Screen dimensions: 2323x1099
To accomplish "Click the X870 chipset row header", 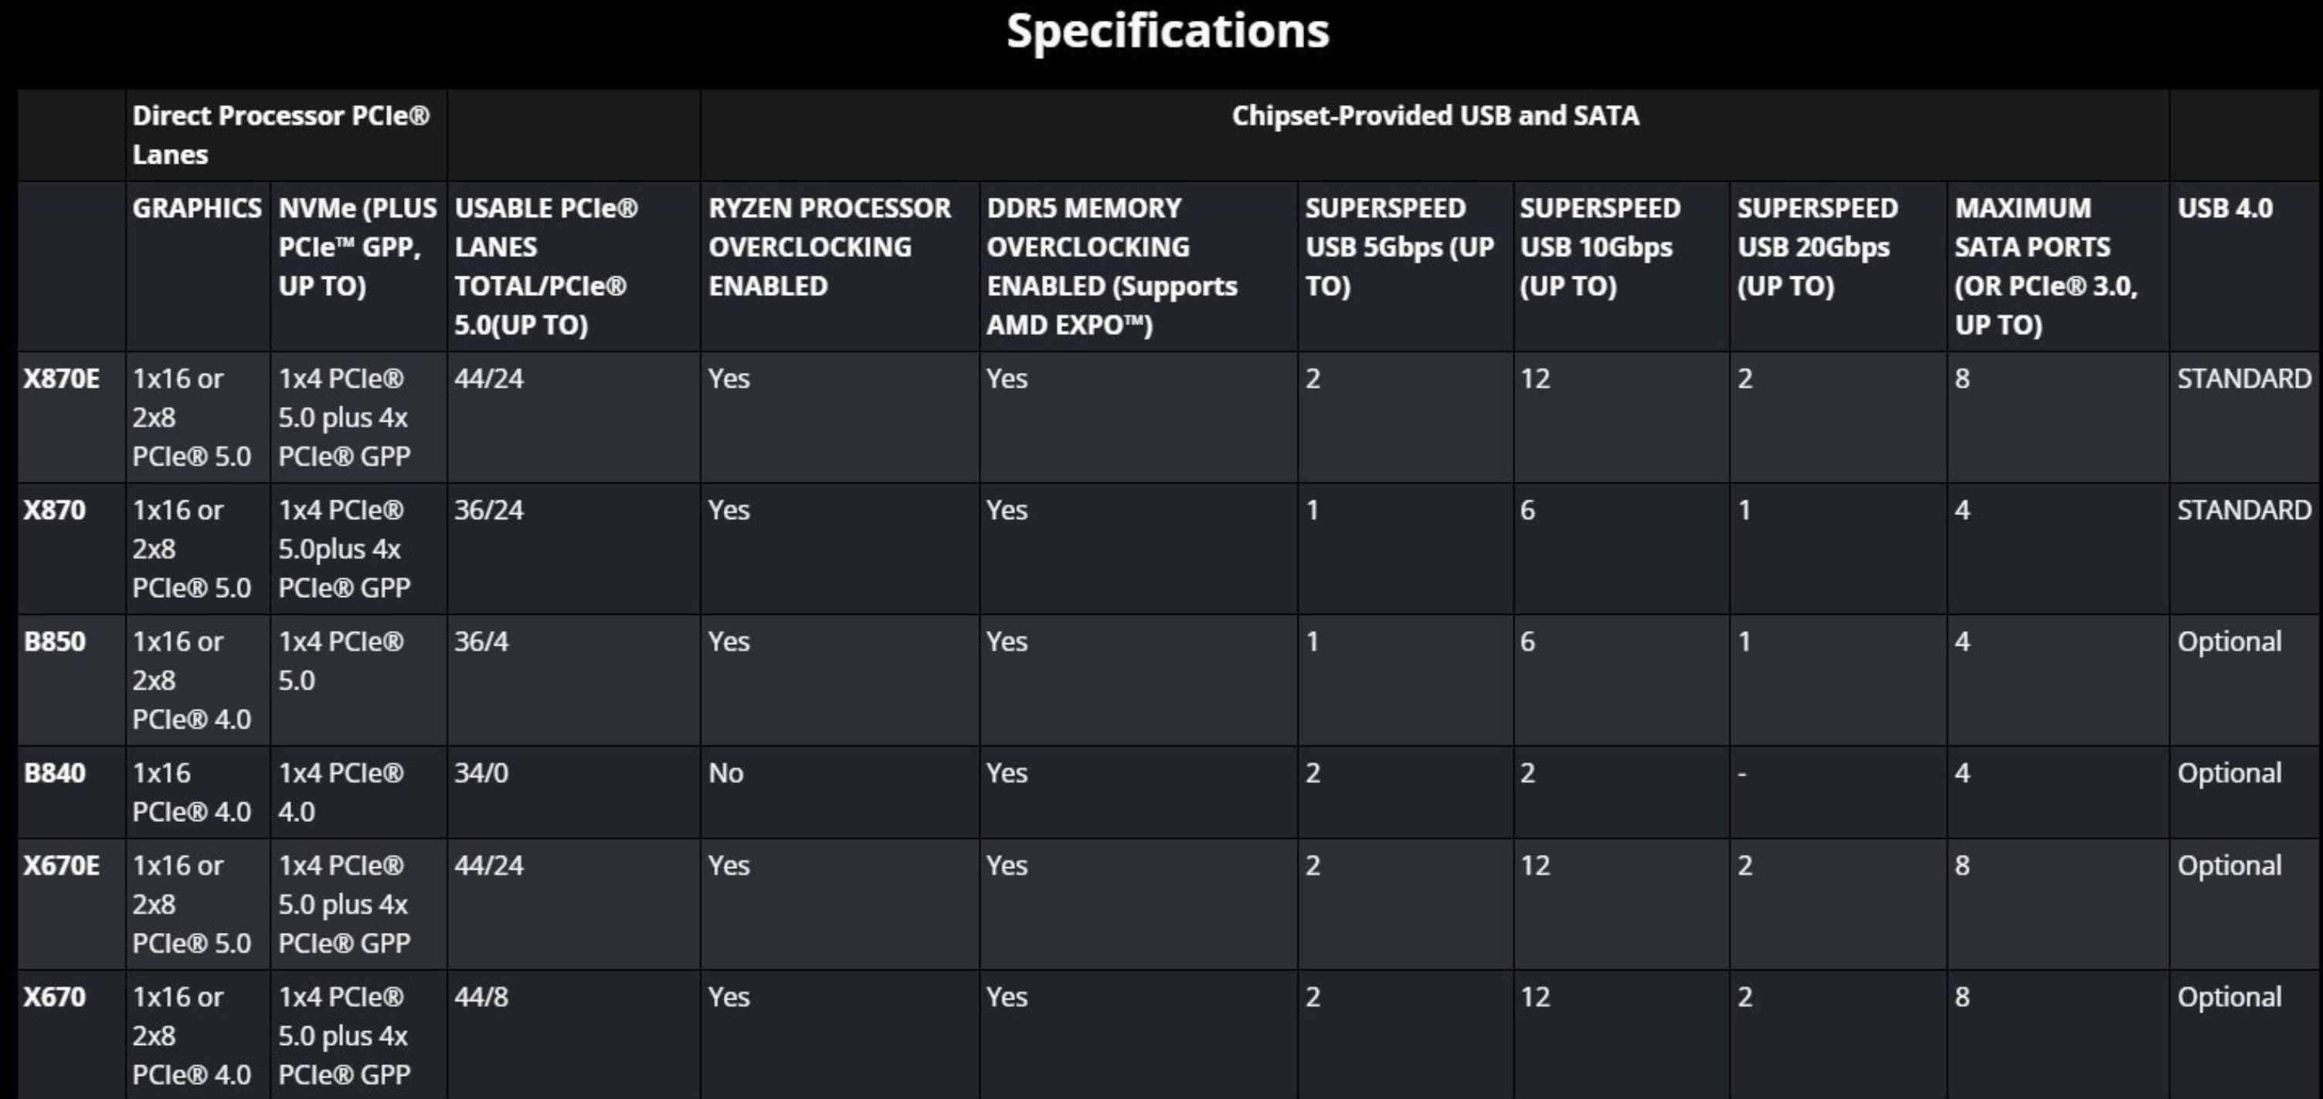I will point(54,510).
